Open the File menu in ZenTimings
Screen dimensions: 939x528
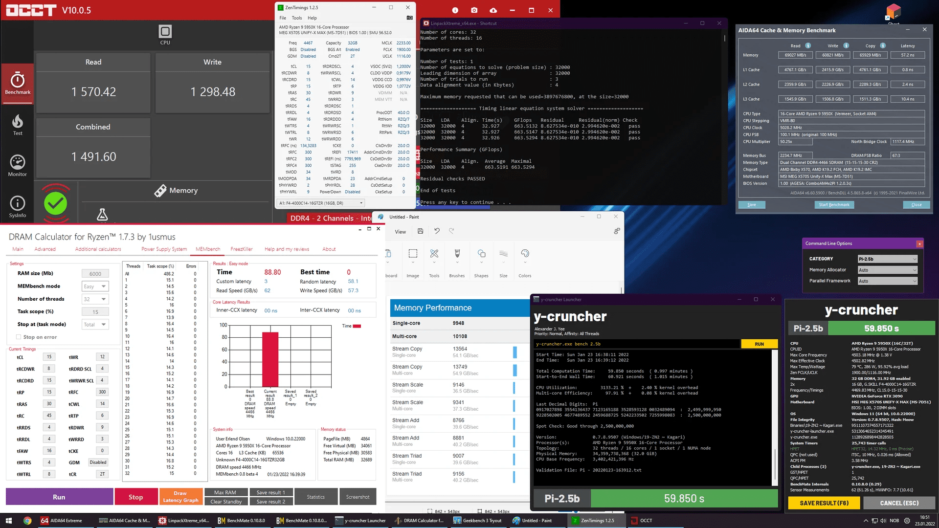[x=283, y=18]
